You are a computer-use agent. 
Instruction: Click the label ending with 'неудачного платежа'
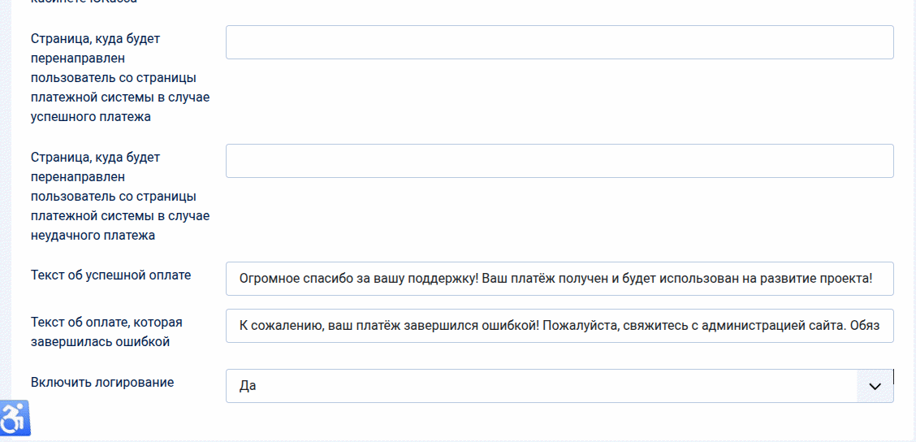click(x=120, y=196)
